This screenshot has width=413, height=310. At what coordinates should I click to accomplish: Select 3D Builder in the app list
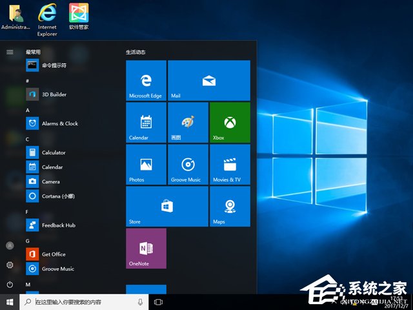coord(54,94)
